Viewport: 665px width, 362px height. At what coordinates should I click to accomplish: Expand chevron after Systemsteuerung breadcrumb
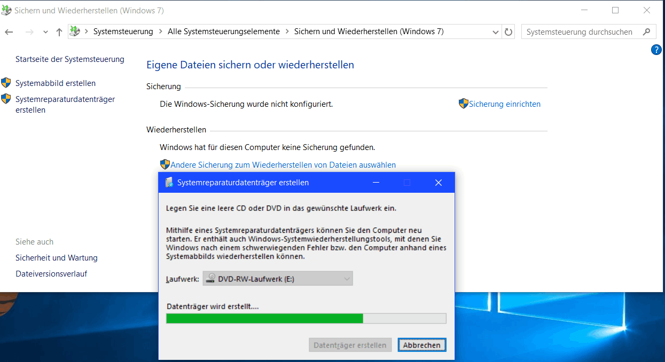tap(160, 32)
